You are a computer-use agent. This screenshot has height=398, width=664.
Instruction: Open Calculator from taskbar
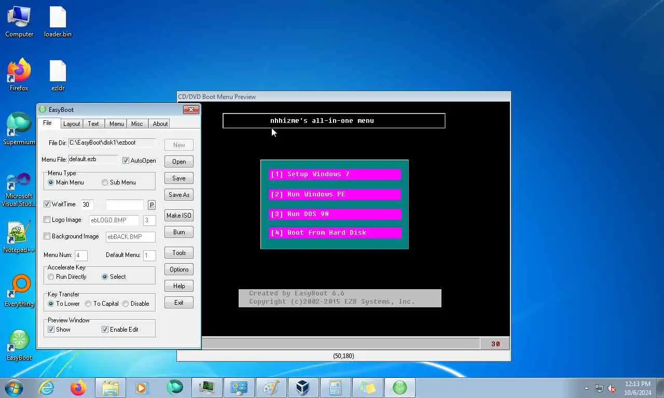click(335, 388)
